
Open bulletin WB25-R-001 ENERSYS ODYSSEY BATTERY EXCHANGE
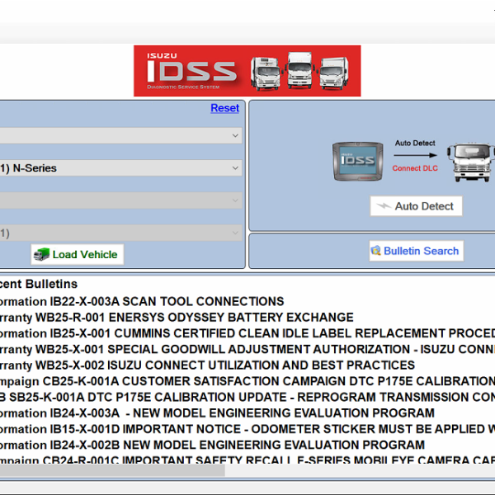pyautogui.click(x=177, y=318)
